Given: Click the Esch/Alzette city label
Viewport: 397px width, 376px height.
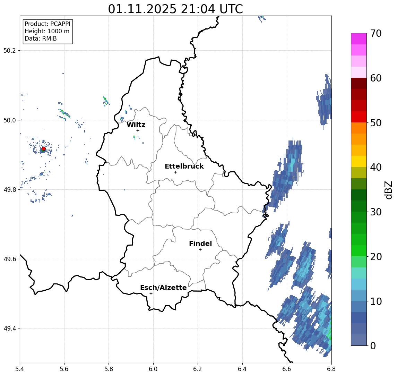Looking at the screenshot, I should click(163, 288).
